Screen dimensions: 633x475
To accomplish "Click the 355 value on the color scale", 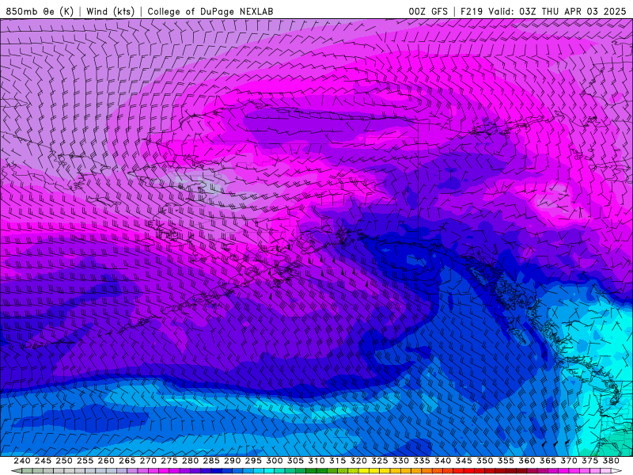I will [506, 461].
